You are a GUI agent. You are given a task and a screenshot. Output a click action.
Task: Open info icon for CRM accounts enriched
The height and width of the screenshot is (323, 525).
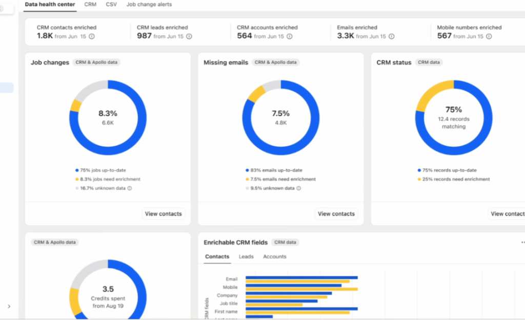coord(289,36)
